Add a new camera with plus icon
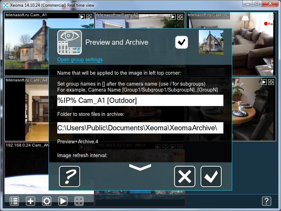 pyautogui.click(x=31, y=201)
